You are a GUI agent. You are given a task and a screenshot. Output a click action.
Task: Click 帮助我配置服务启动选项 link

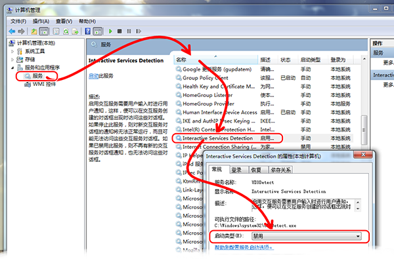pyautogui.click(x=244, y=247)
